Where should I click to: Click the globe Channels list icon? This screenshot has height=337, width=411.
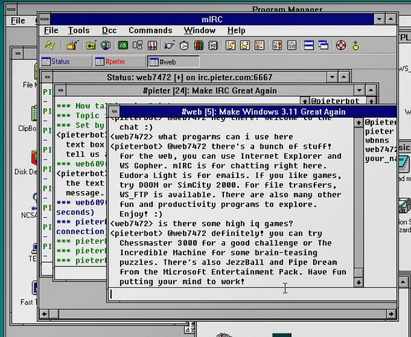point(105,46)
